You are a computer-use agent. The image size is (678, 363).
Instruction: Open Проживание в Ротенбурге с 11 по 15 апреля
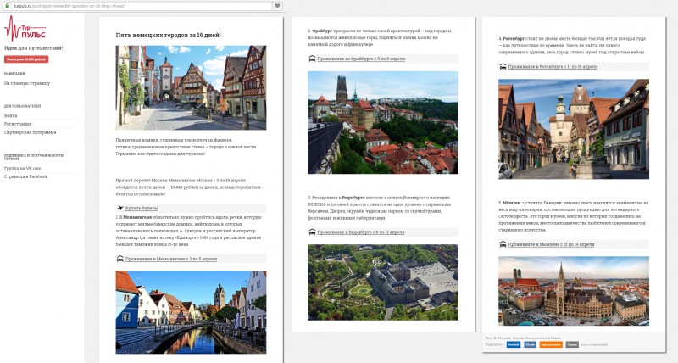coord(553,67)
